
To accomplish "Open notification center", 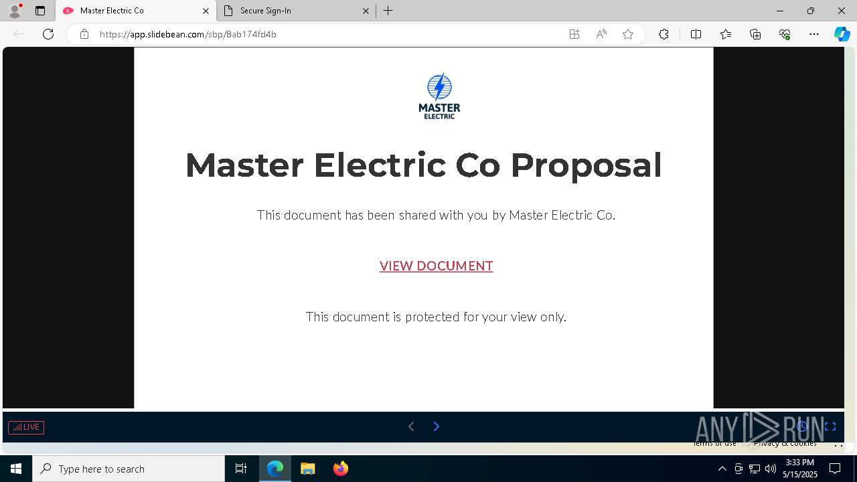I will point(835,469).
